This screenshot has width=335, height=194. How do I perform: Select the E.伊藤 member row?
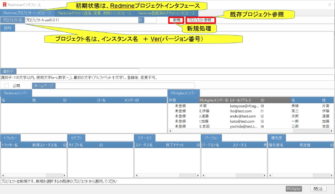[250, 111]
